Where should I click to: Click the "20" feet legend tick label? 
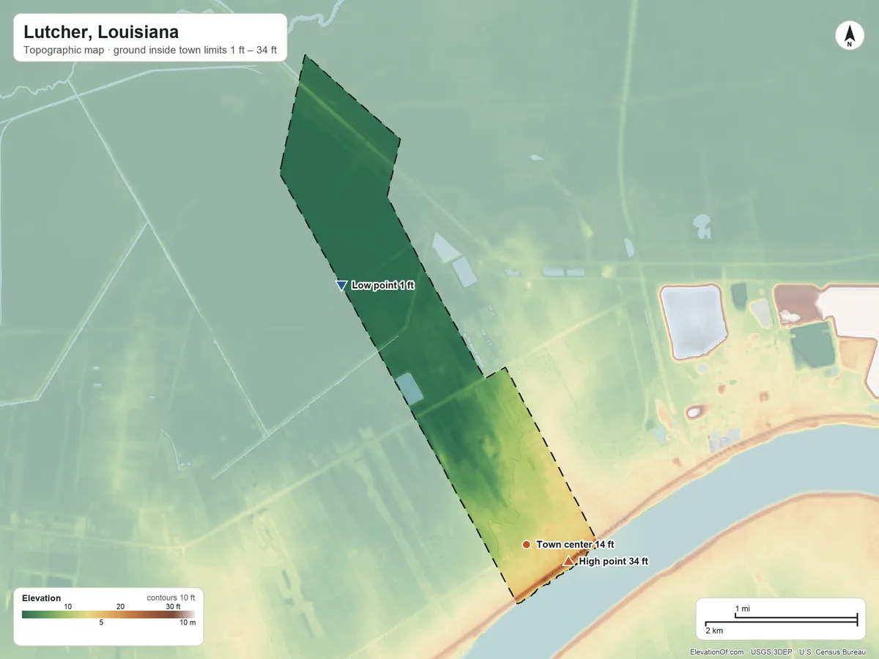click(x=120, y=606)
